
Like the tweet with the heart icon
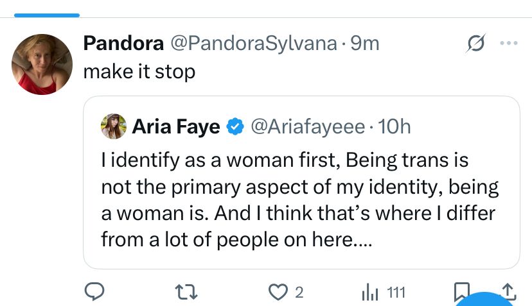click(279, 293)
